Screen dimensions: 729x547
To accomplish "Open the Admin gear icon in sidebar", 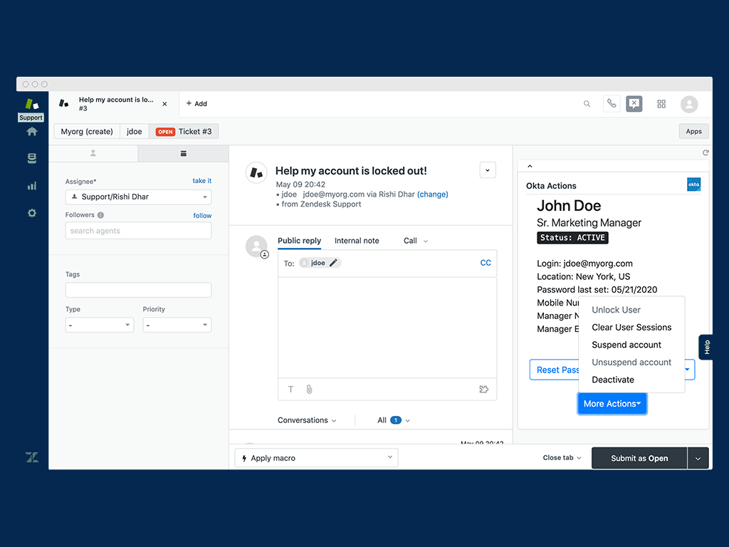I will pyautogui.click(x=31, y=213).
